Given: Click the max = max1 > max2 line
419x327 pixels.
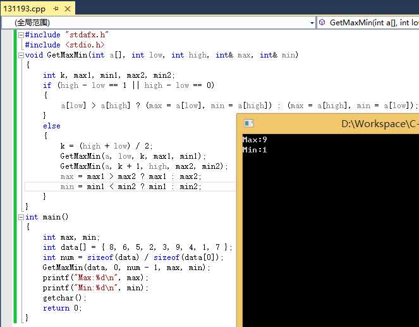Looking at the screenshot, I should (x=131, y=176).
